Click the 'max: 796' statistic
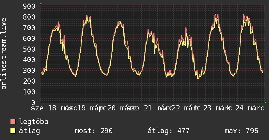The height and width of the screenshot is (140, 269). 241,131
